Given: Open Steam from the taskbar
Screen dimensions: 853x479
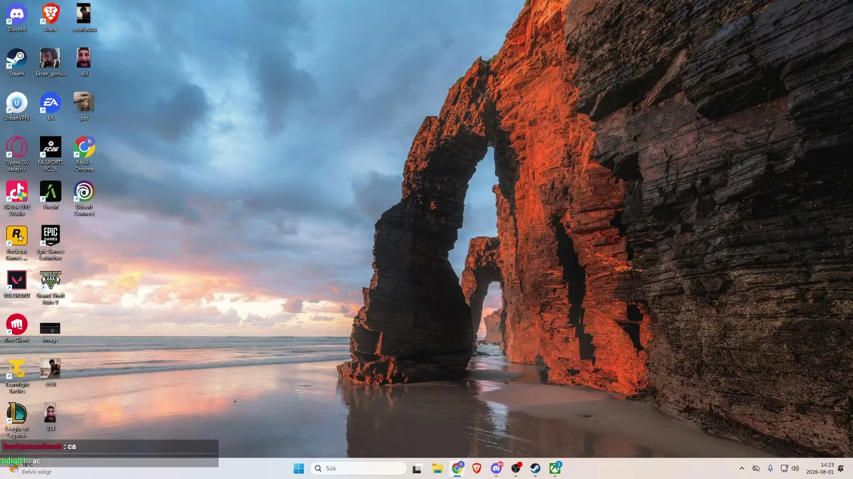Looking at the screenshot, I should click(535, 468).
